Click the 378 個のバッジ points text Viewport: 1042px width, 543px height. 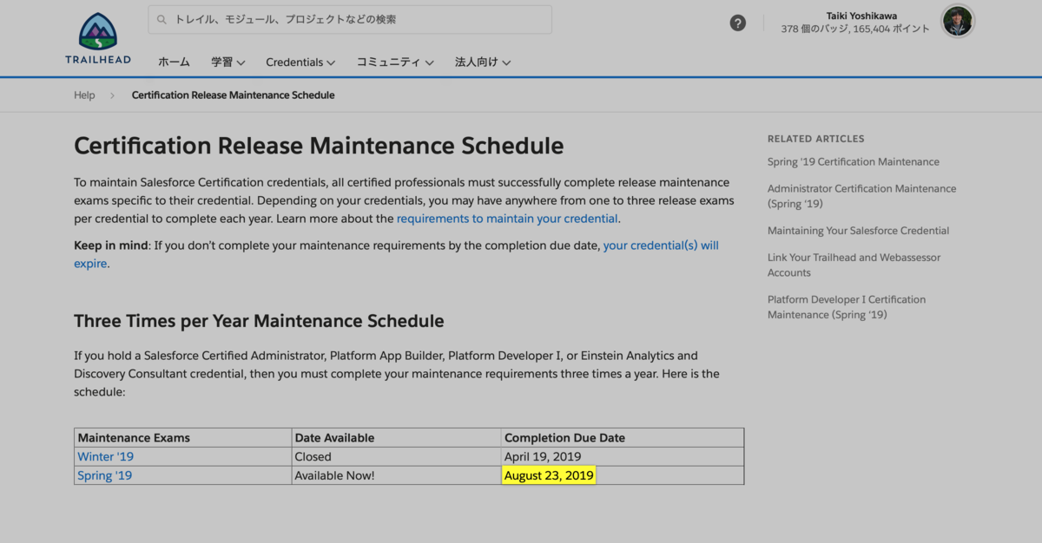tap(854, 29)
